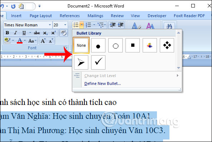Click the Bullets list button

76,25
